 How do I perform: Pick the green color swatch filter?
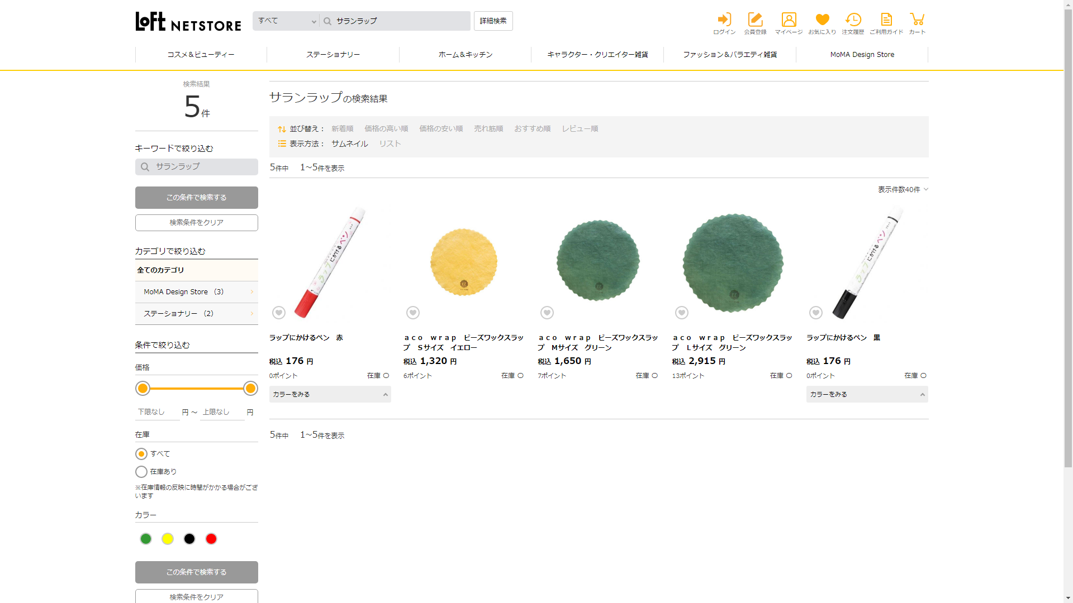[146, 539]
